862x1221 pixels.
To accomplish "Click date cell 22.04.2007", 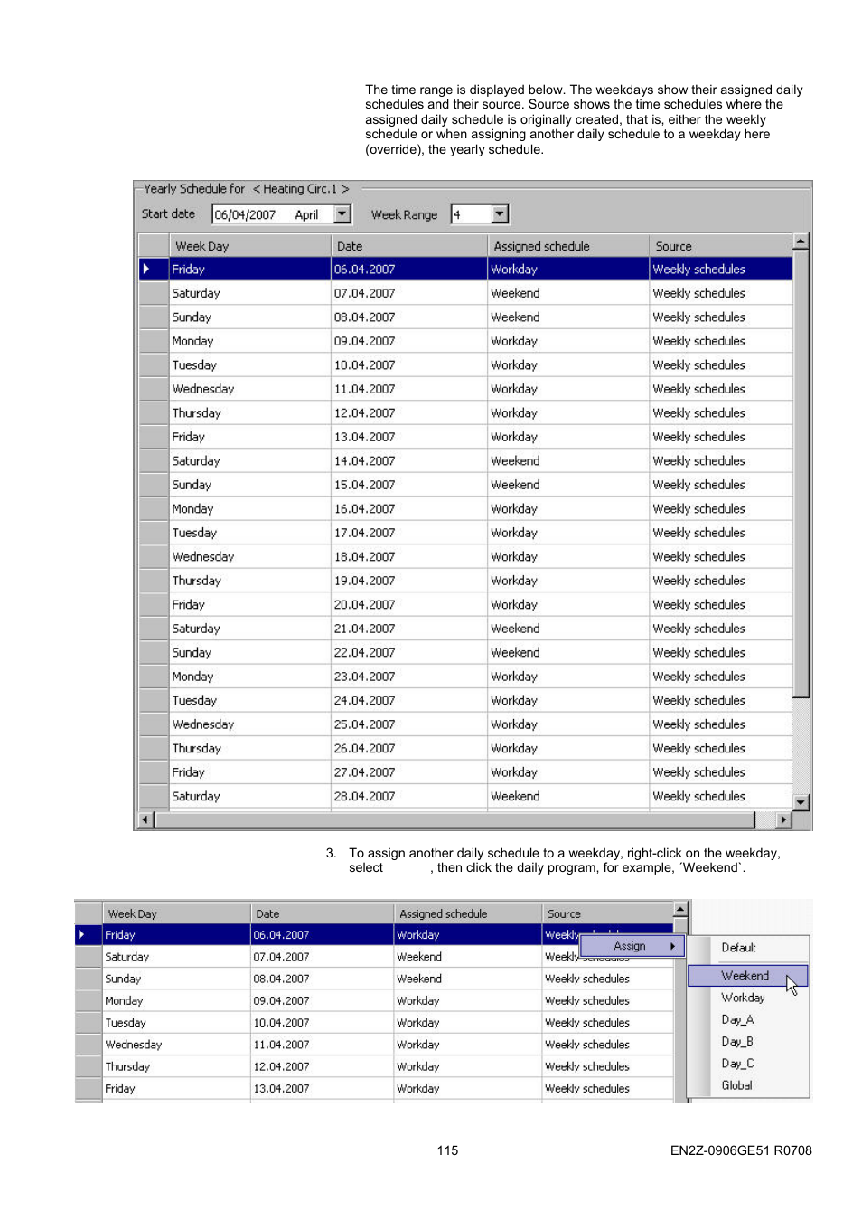I will coord(409,653).
